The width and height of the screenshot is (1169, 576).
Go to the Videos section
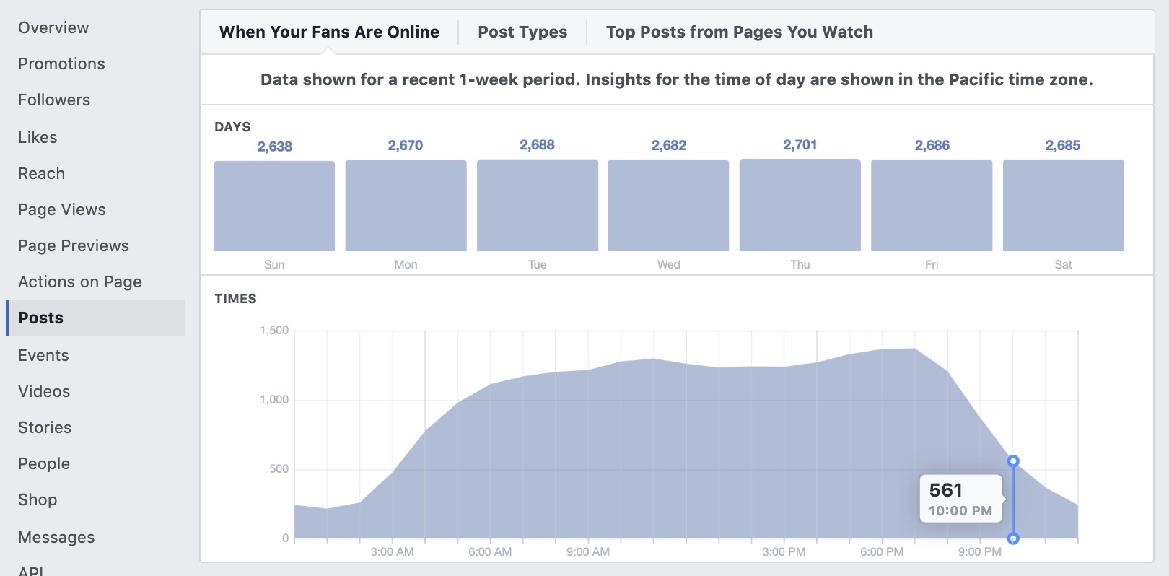(x=44, y=391)
